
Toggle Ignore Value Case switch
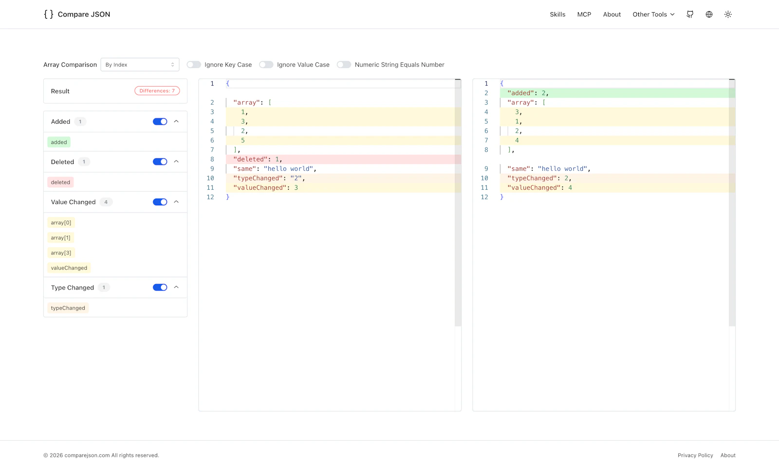[266, 65]
